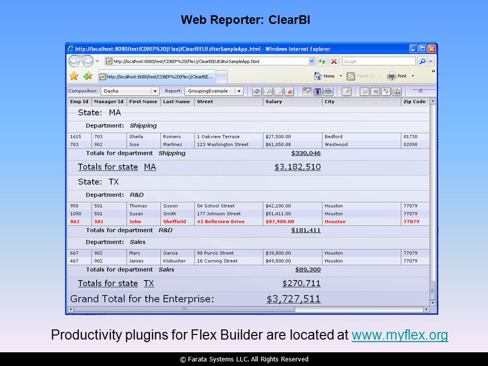This screenshot has height=366, width=488.
Task: Sort by Last Name column header
Action: pos(177,102)
